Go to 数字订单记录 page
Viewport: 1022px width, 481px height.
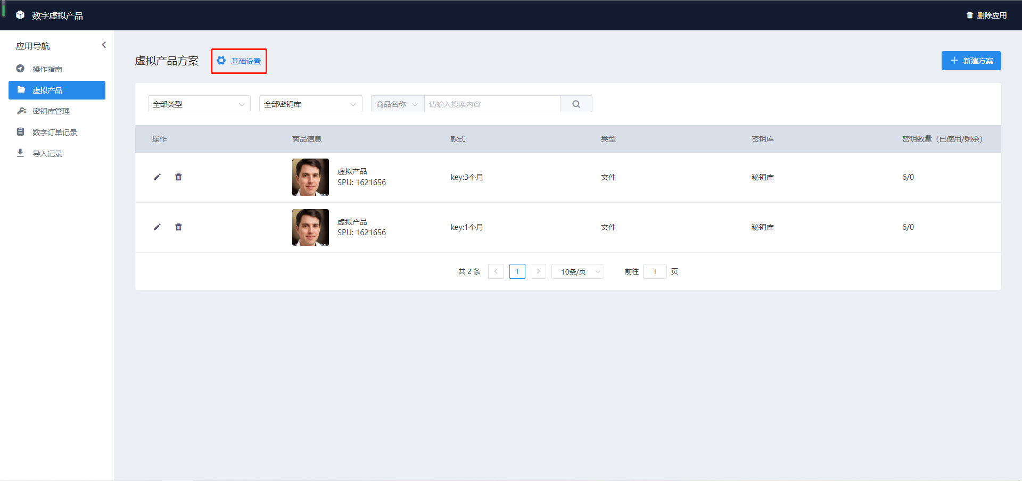[57, 132]
